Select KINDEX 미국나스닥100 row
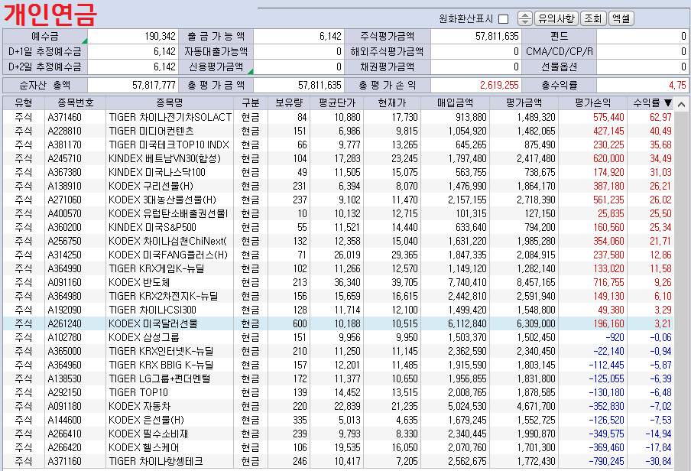691x471 pixels. pos(339,172)
